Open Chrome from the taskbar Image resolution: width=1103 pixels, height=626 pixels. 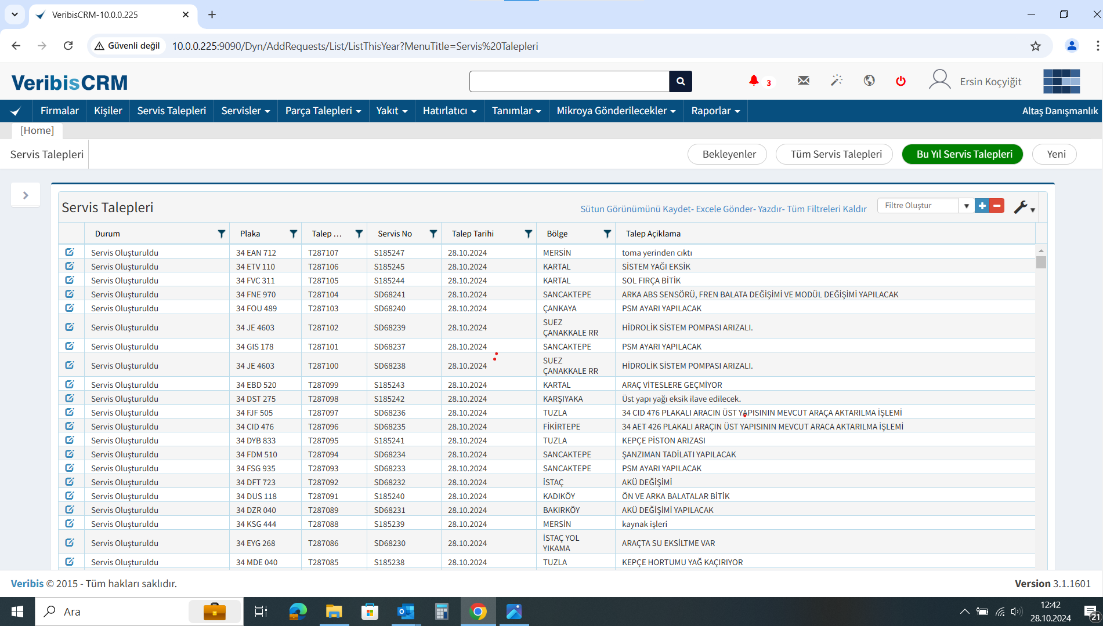pos(478,612)
